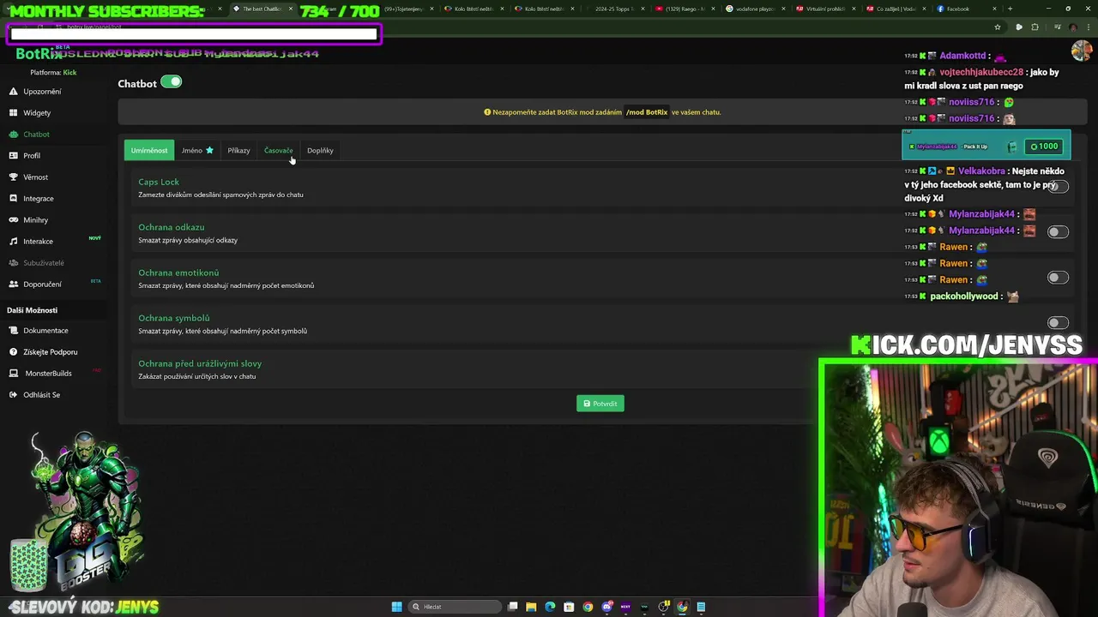The height and width of the screenshot is (617, 1098).
Task: Click the Ochrana odkazu heading
Action: [172, 227]
